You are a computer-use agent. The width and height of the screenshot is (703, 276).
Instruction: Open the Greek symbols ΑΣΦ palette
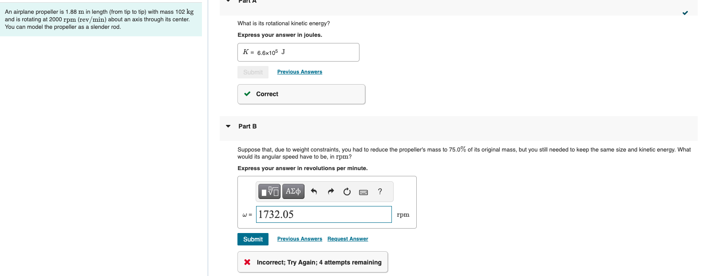pyautogui.click(x=293, y=191)
